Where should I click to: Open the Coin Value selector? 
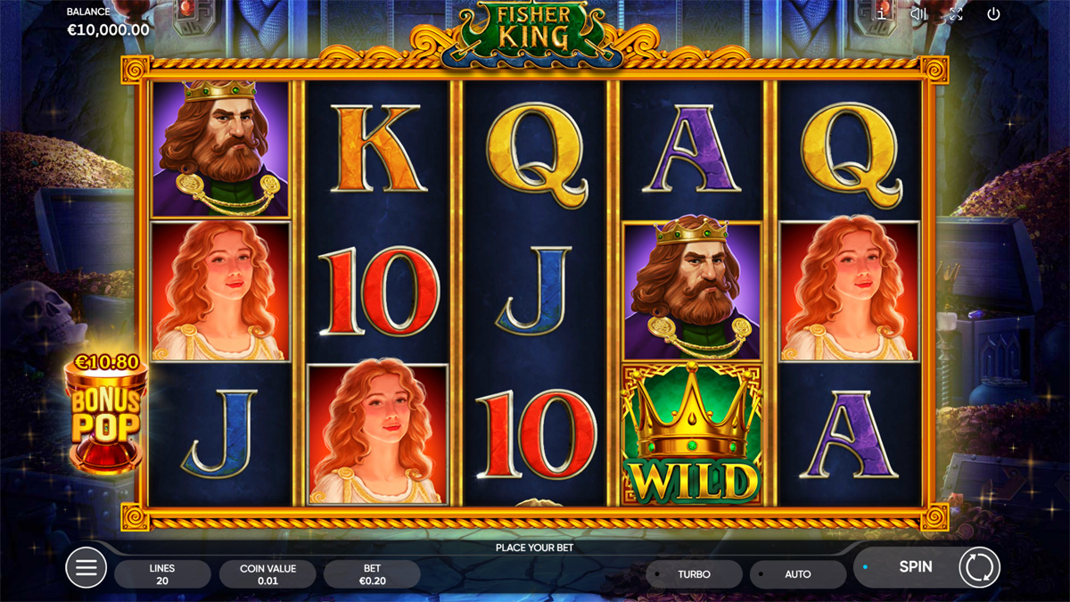point(267,574)
